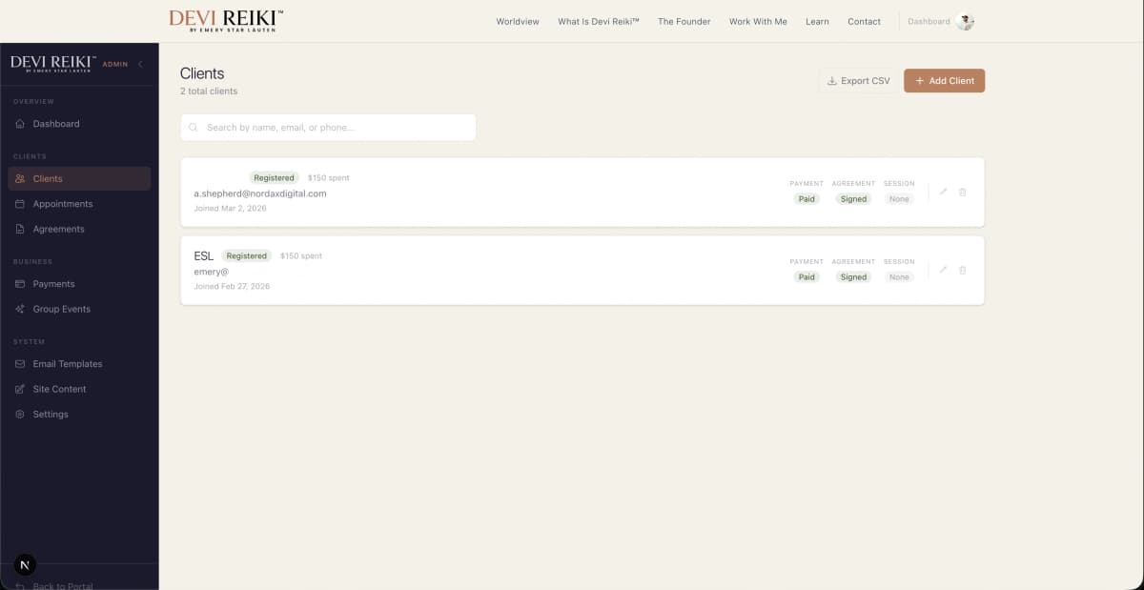This screenshot has height=590, width=1144.
Task: Edit client a.shepherd with the pencil icon
Action: click(942, 192)
